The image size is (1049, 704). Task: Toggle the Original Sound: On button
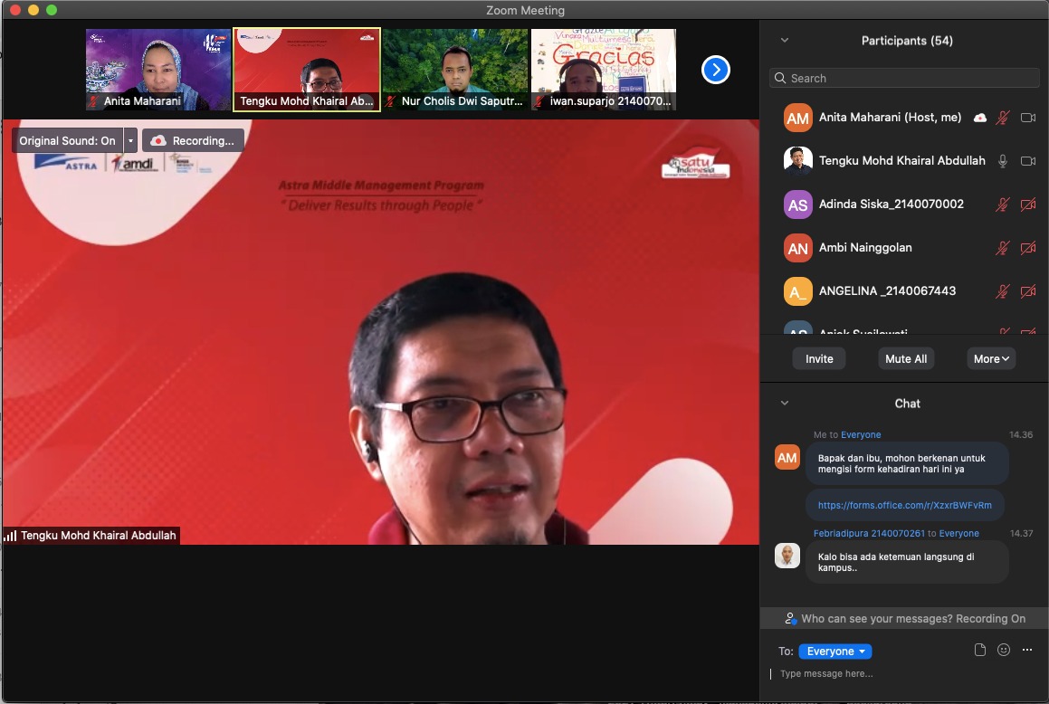coord(68,140)
